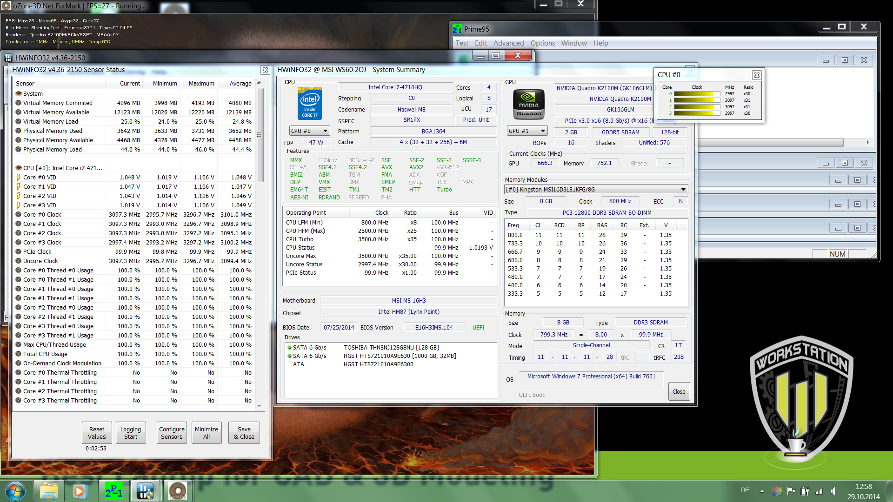Click the Logging Start button

(x=130, y=433)
